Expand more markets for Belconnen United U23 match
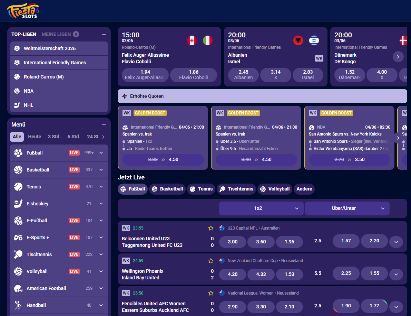 (396, 242)
